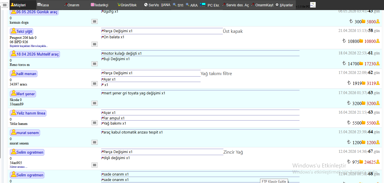
Task: Open customer Telci yiğit
Action: (x=21, y=31)
